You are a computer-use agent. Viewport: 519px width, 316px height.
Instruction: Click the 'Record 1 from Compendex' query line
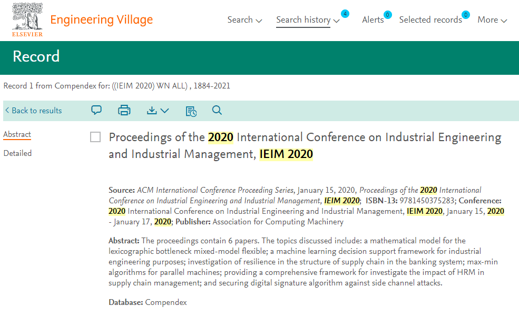(116, 86)
